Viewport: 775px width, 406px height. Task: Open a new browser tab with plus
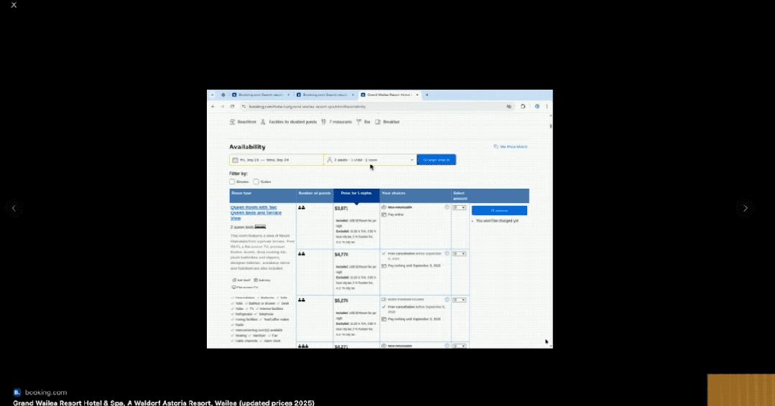pos(427,95)
